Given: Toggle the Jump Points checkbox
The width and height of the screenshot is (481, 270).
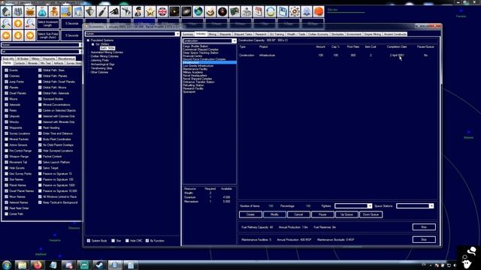Looking at the screenshot, I should tap(7, 82).
